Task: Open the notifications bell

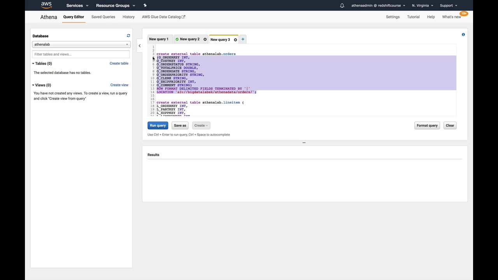Action: (342, 5)
